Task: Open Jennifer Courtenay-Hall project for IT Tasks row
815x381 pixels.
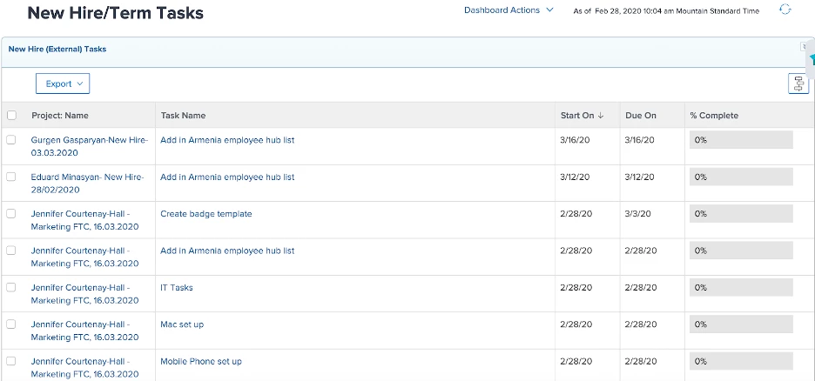Action: [x=84, y=294]
